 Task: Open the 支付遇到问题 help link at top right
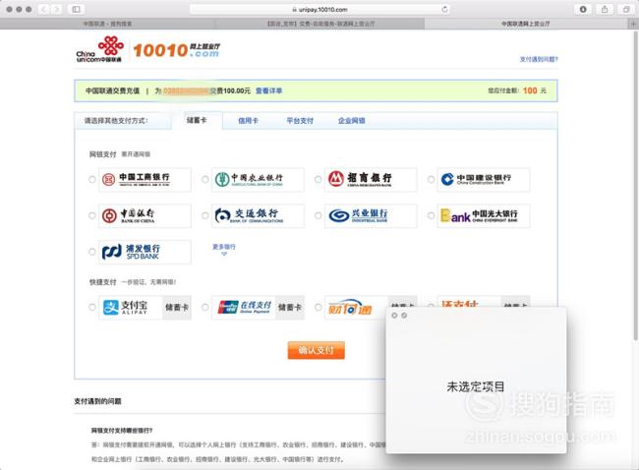tap(539, 59)
